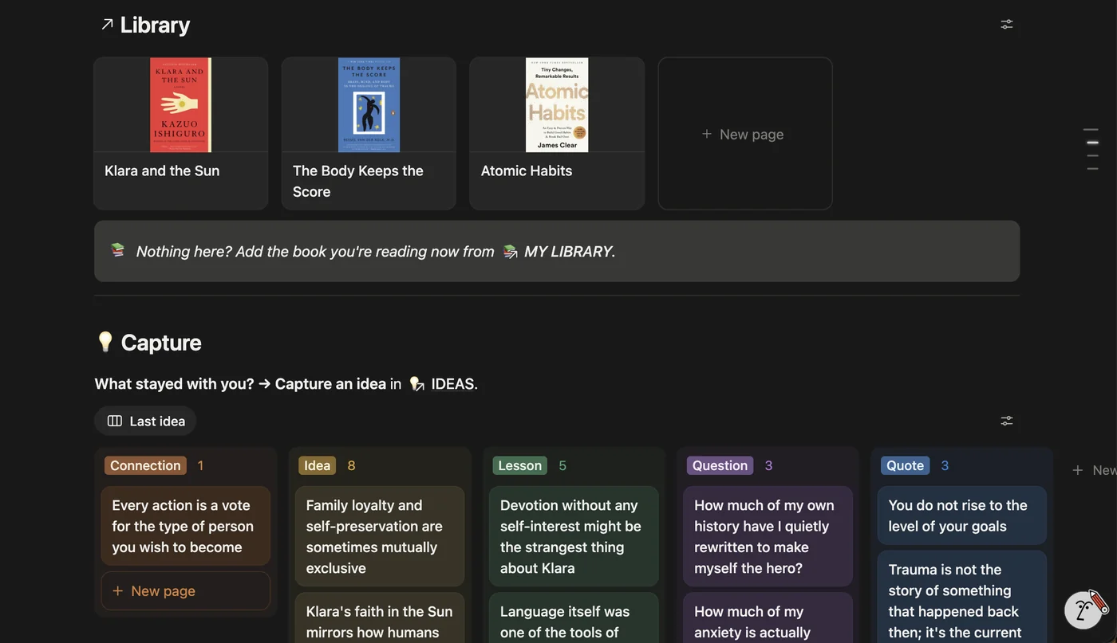Click the plus icon in Connection column
The width and height of the screenshot is (1117, 643).
point(118,591)
